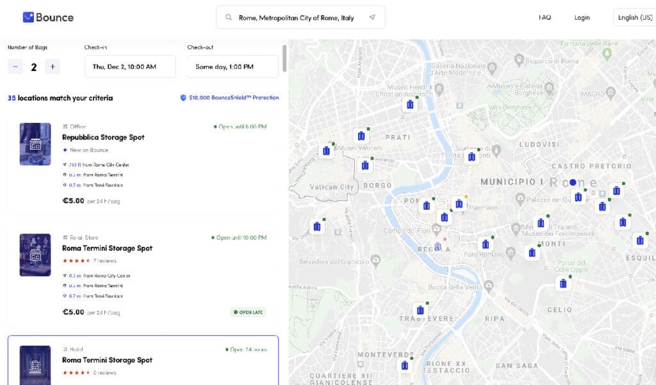656x385 pixels.
Task: Open $10,000 BounceShield Protection link
Action: pyautogui.click(x=234, y=98)
